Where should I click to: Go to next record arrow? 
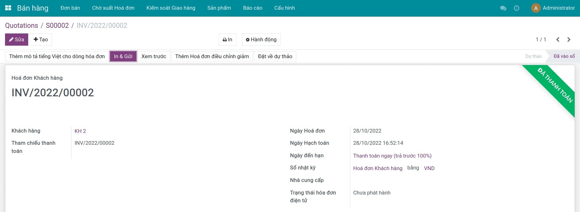569,39
